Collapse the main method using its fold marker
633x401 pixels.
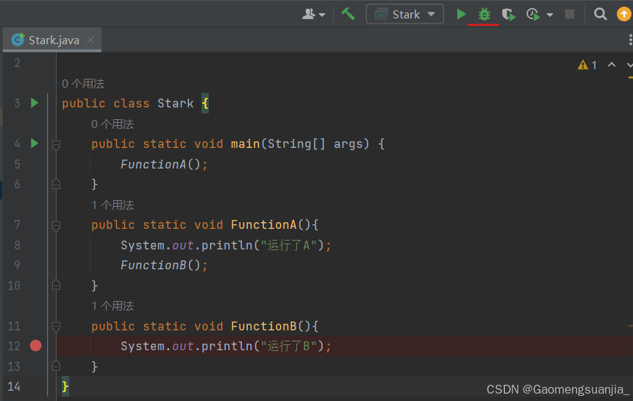[x=56, y=145]
